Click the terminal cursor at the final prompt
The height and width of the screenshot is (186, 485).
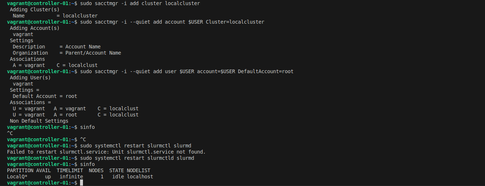pos(82,183)
